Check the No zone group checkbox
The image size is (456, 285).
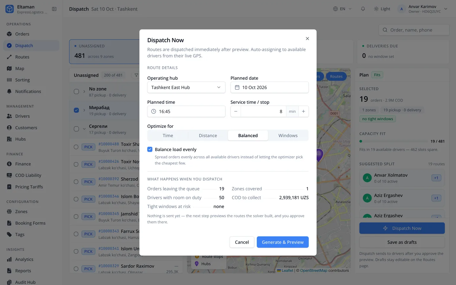pyautogui.click(x=76, y=92)
